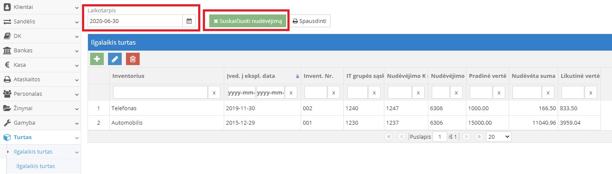
Task: Click the red trash delete icon
Action: click(133, 59)
